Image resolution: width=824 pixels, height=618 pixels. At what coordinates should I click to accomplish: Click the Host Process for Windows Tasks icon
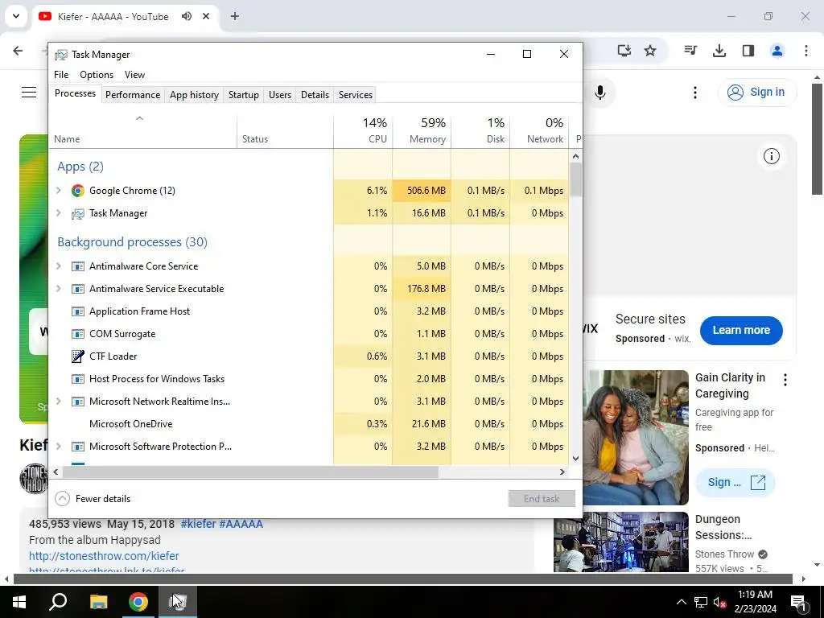[x=78, y=379]
